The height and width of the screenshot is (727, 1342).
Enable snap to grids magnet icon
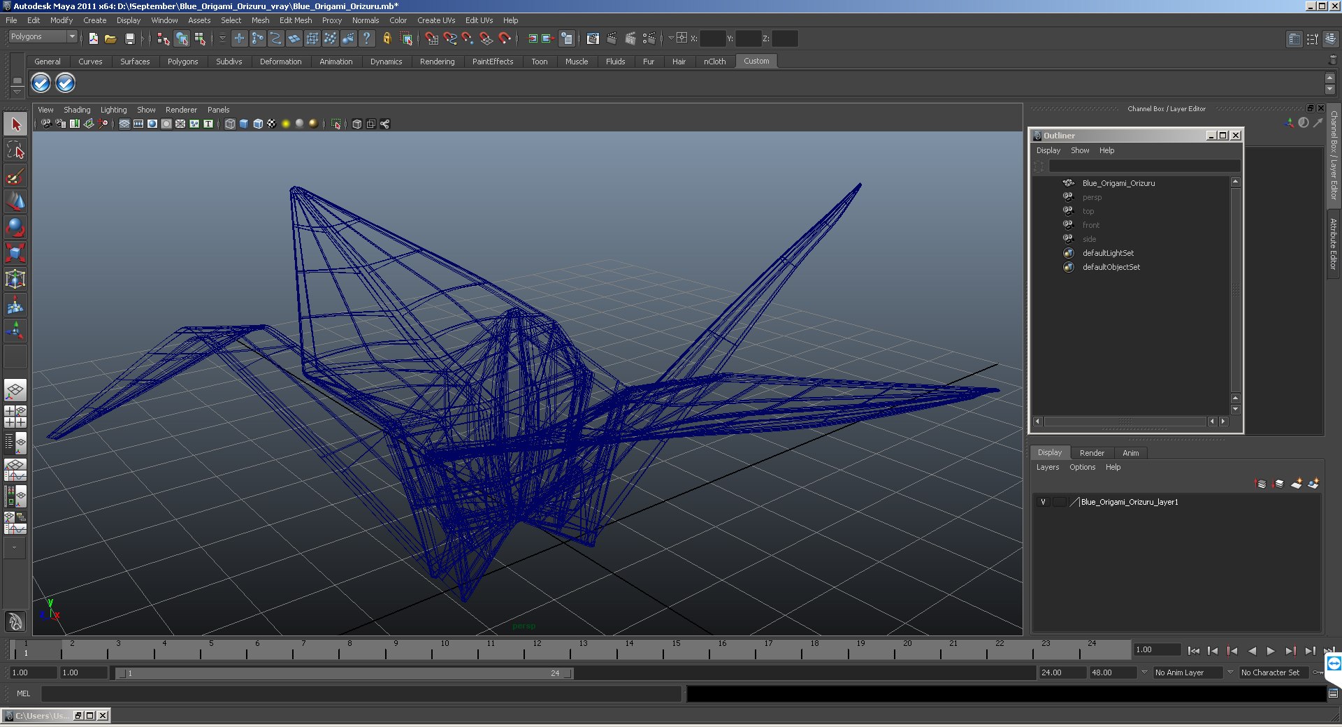[432, 39]
